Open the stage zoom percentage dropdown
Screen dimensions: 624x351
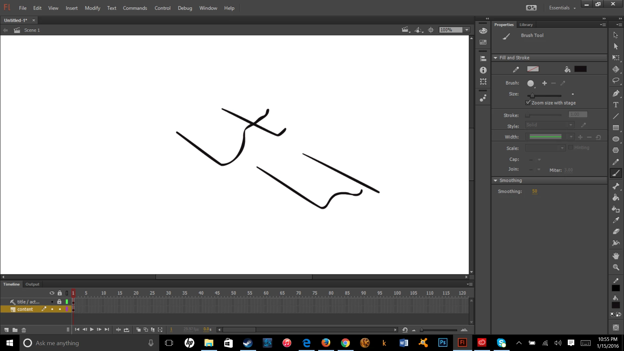coord(467,30)
